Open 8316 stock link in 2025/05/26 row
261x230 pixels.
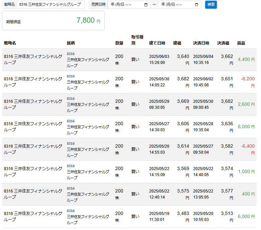click(x=71, y=143)
